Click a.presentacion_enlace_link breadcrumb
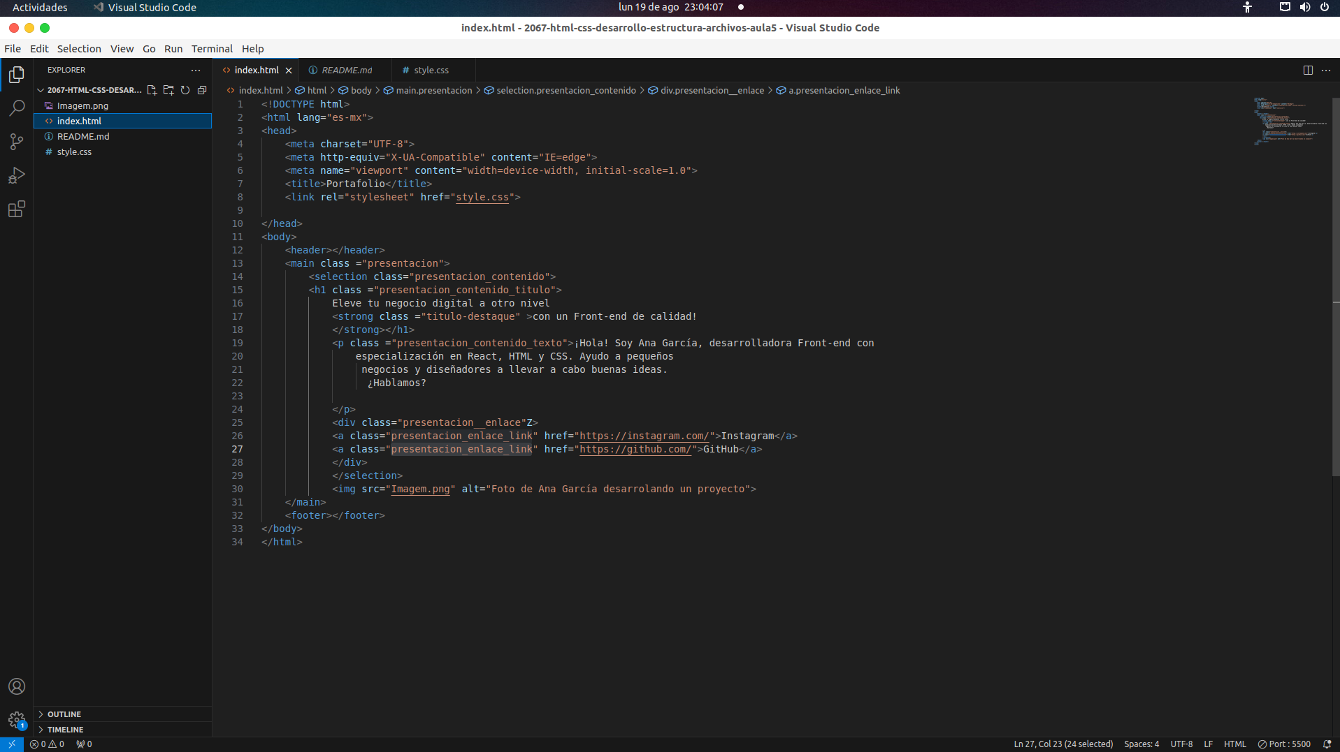The height and width of the screenshot is (752, 1340). click(838, 90)
